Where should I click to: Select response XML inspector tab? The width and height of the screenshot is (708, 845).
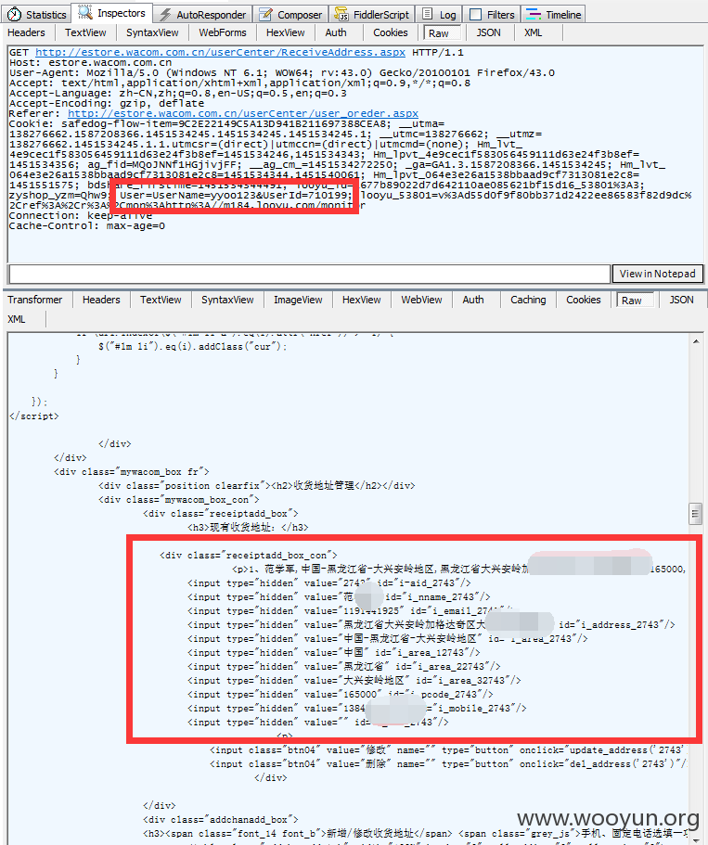(x=17, y=320)
